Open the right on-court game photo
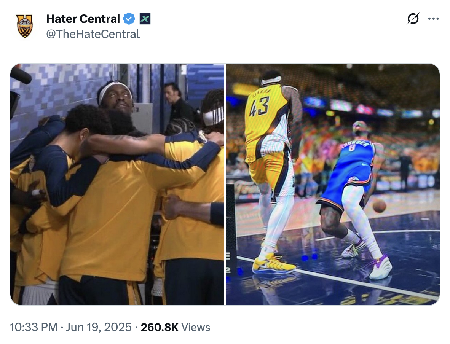Screen dimensions: 450x344 click(x=333, y=184)
